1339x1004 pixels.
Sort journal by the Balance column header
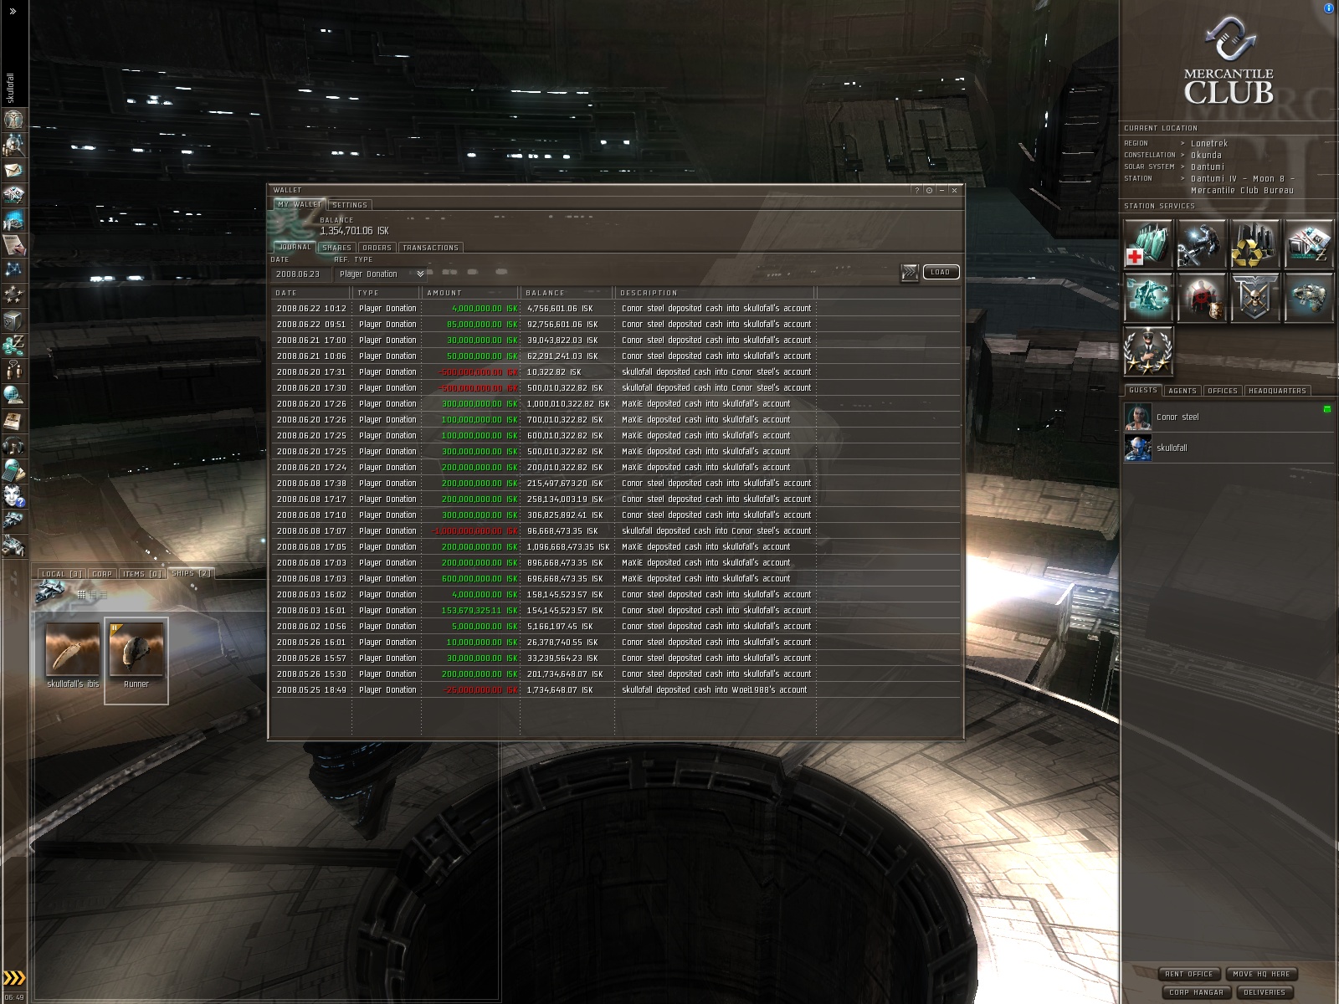(x=567, y=293)
